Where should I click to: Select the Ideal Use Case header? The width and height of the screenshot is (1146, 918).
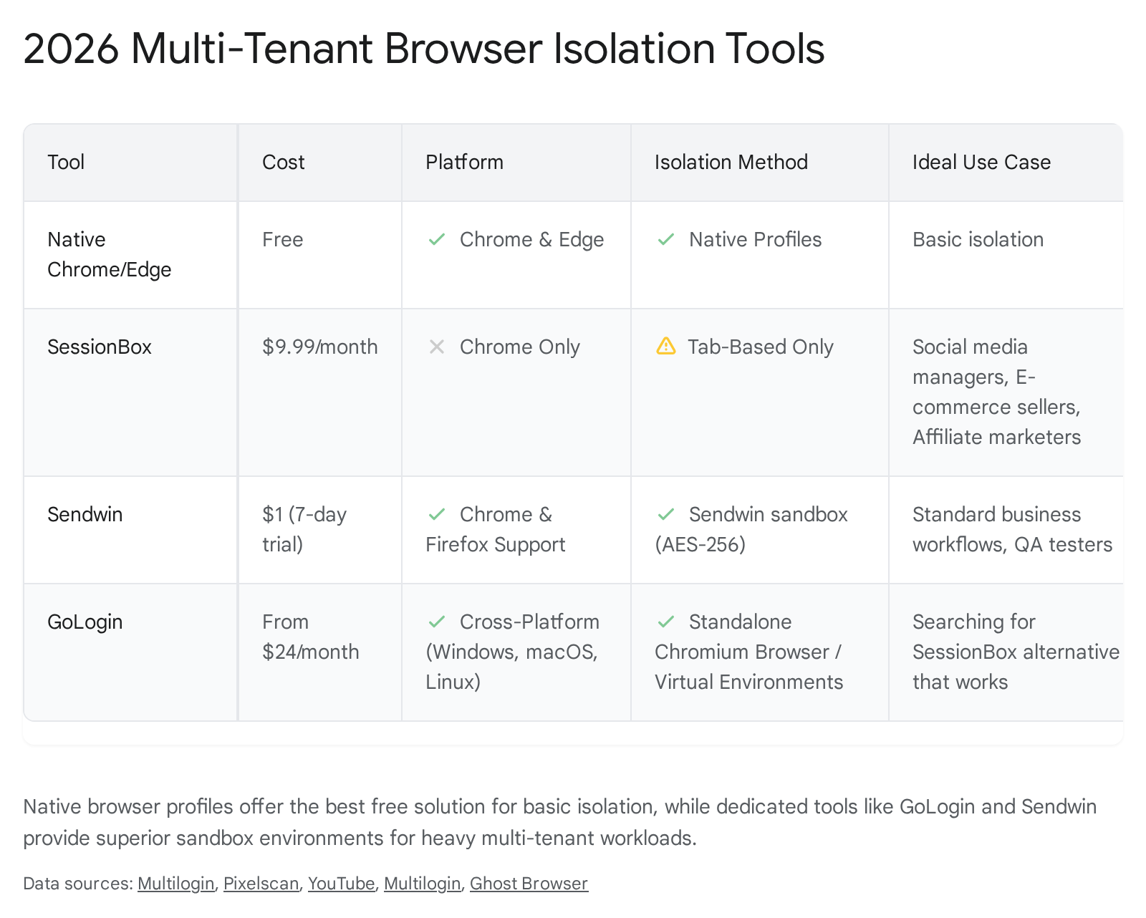pos(981,163)
